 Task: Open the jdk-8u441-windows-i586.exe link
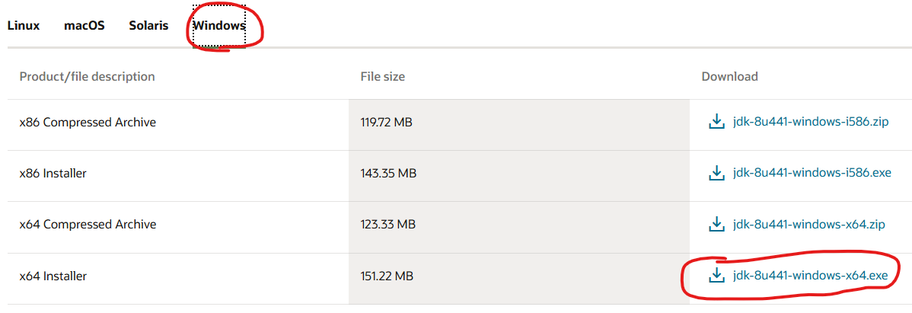pos(812,174)
